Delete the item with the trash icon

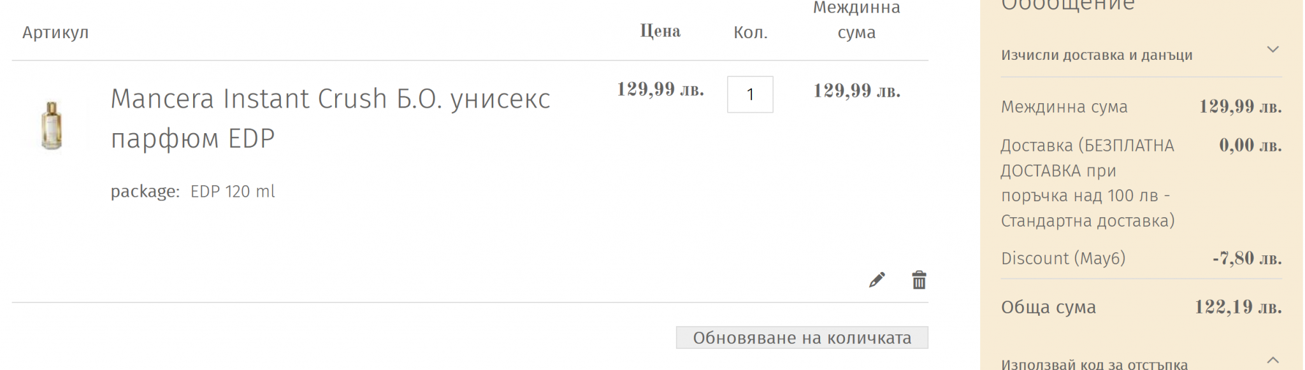point(919,280)
